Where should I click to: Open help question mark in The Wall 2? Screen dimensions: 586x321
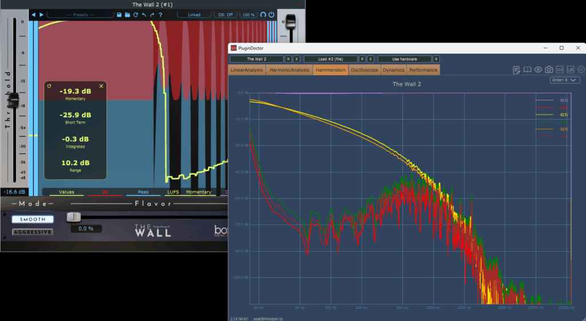160,14
